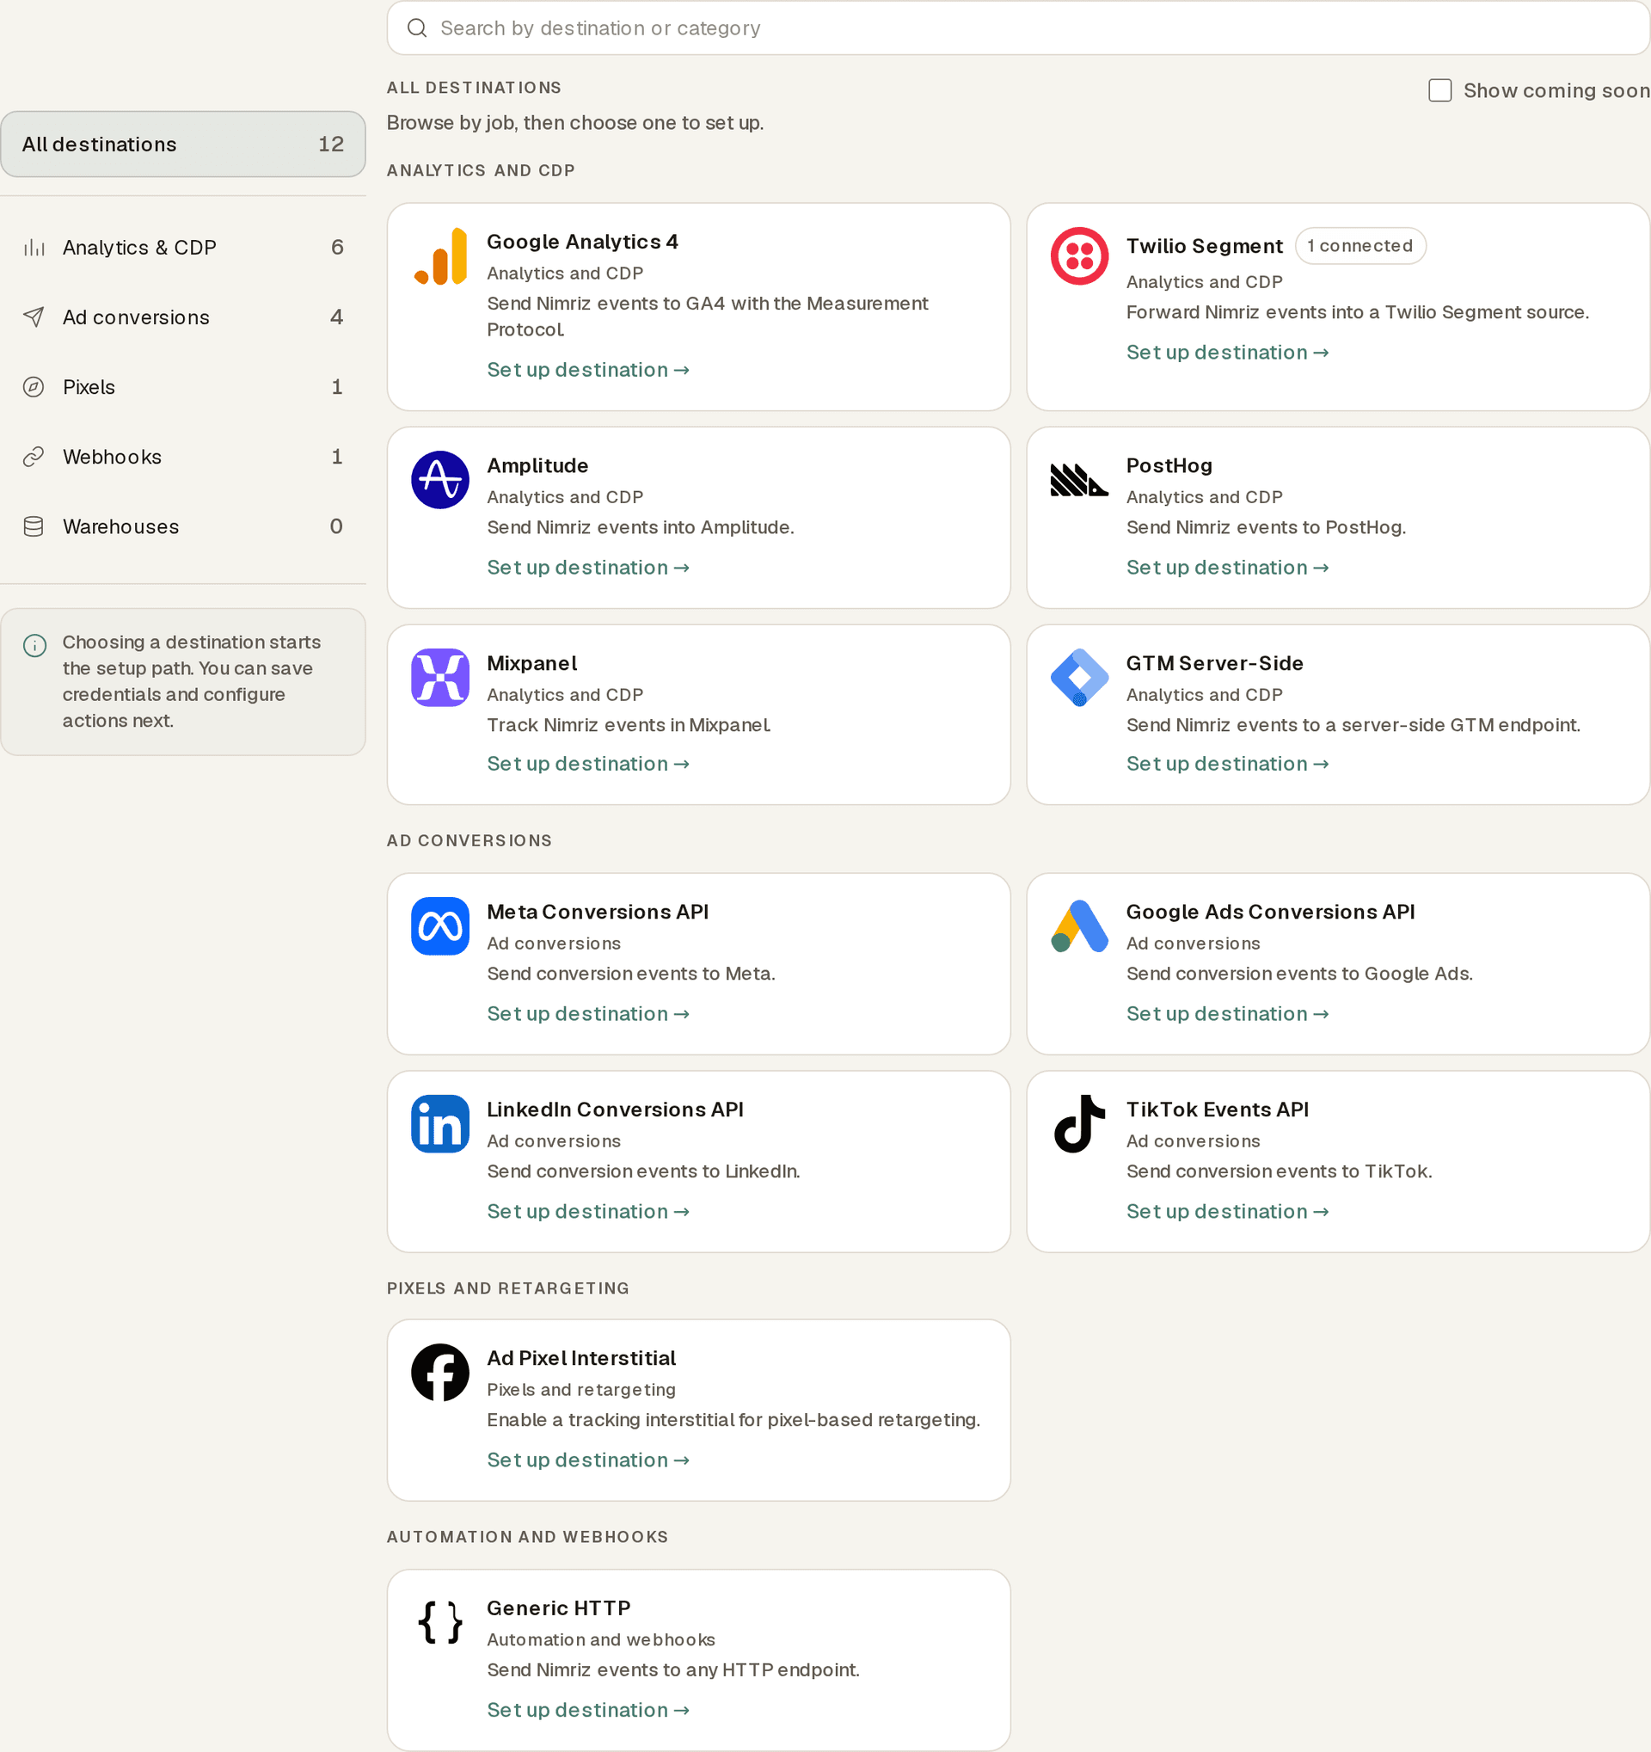
Task: Filter by Pixels category
Action: tap(183, 387)
